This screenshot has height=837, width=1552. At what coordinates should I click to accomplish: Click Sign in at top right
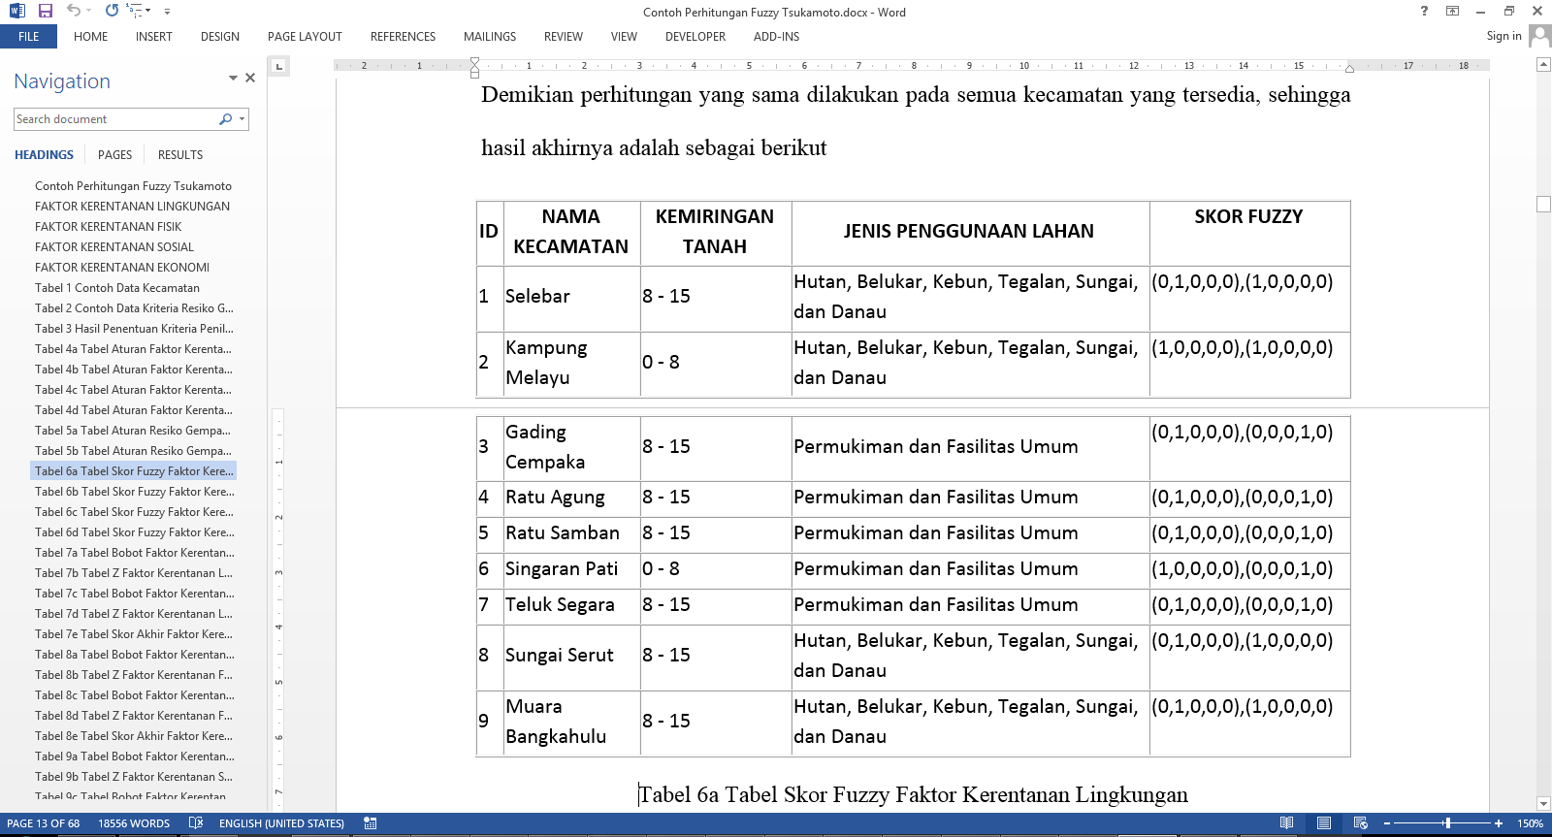[x=1503, y=36]
